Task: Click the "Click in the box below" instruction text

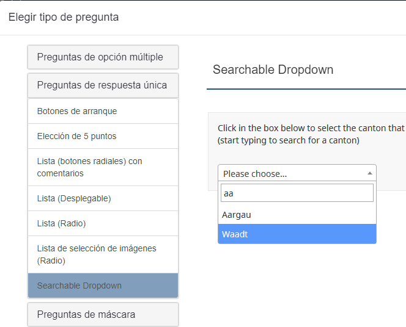Action: tap(311, 128)
